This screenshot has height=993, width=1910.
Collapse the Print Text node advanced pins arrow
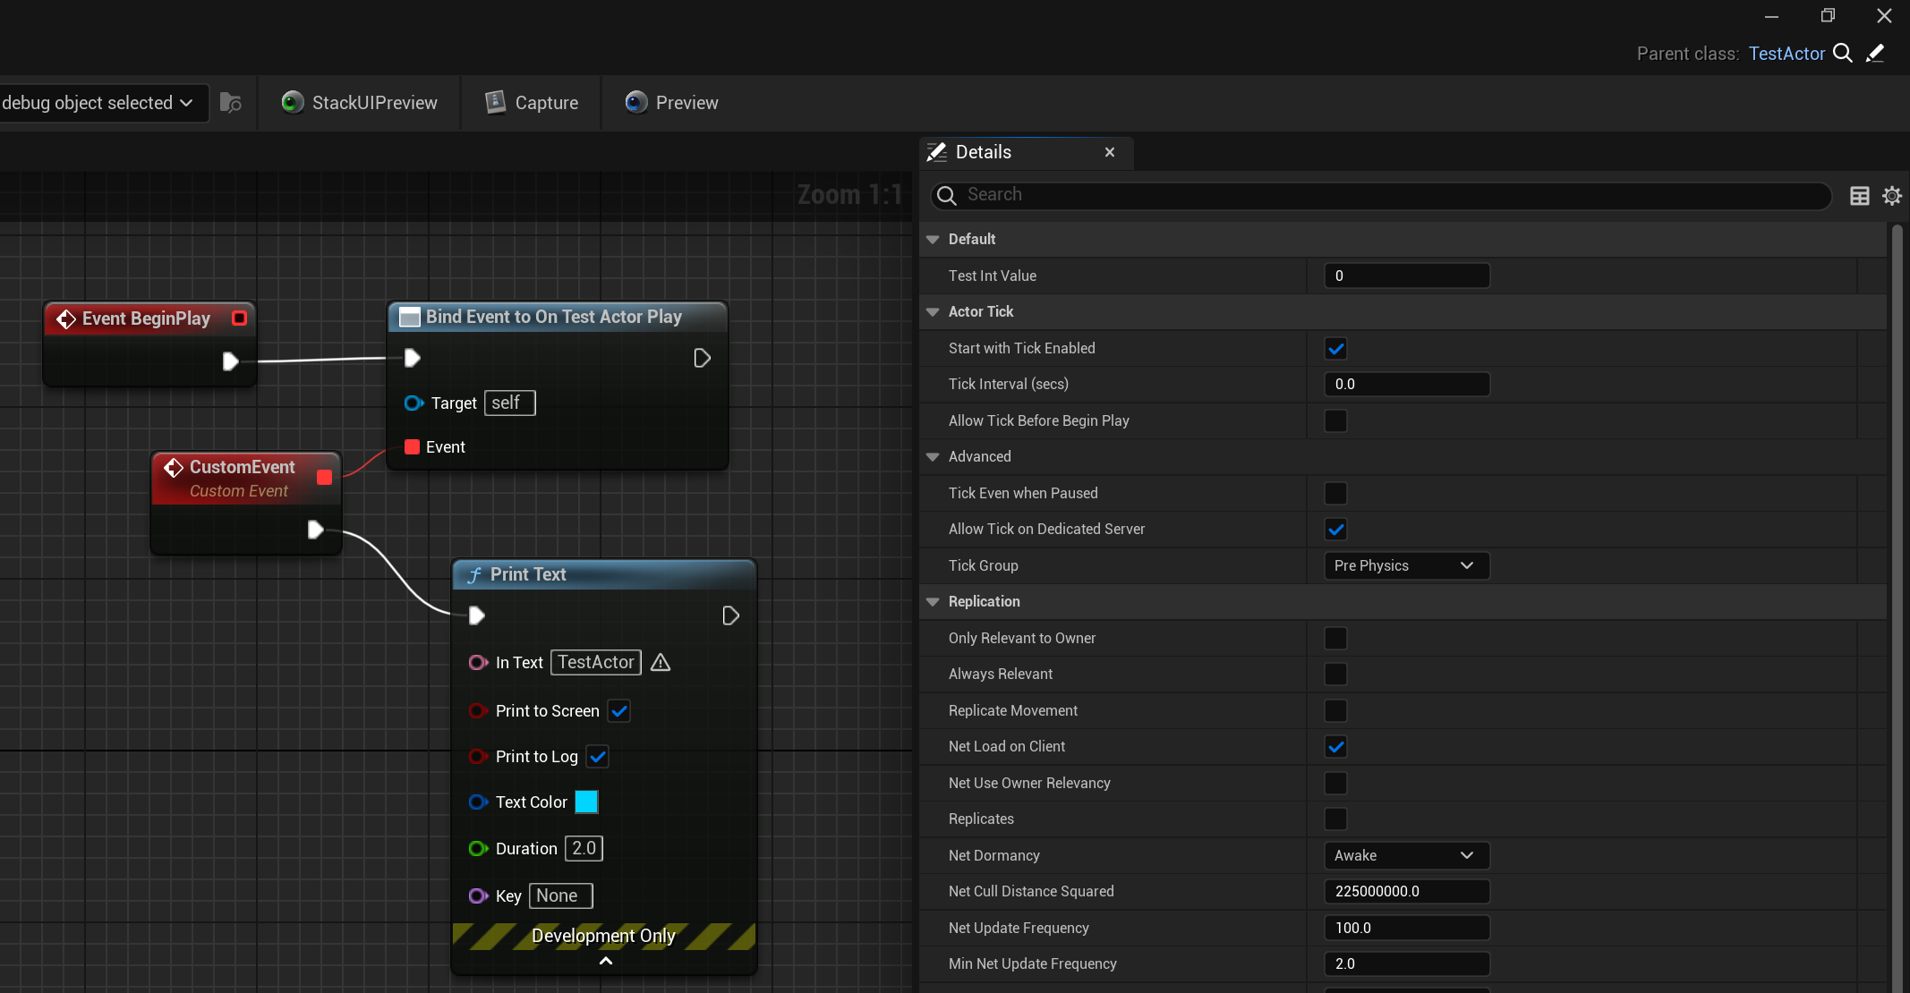[x=605, y=961]
